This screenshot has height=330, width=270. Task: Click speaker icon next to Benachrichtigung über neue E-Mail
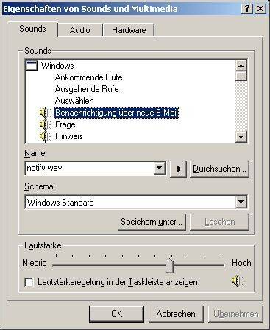click(46, 113)
